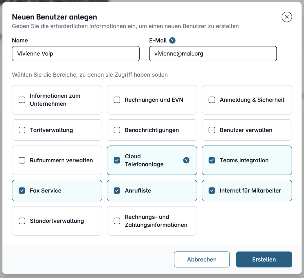Screen dimensions: 304x278
Task: Focus the Name field with Vivienne Voip
Action: 76,54
